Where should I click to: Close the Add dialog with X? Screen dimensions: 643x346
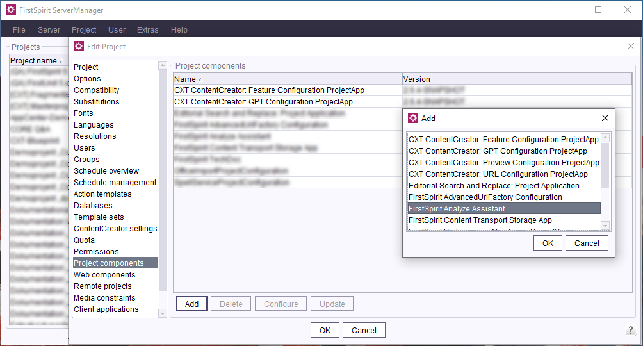point(605,118)
